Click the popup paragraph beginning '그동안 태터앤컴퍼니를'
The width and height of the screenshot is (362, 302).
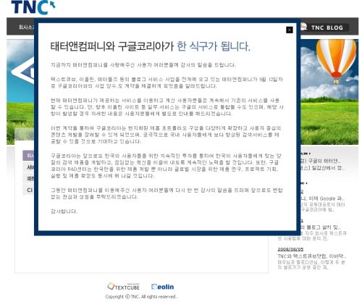tap(167, 193)
